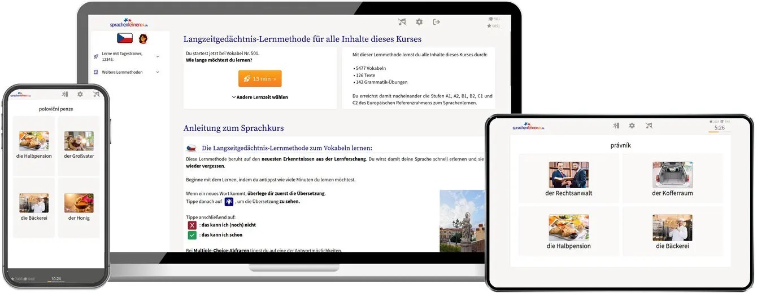Expand Weitere Lernmethoden chevron

[x=158, y=72]
